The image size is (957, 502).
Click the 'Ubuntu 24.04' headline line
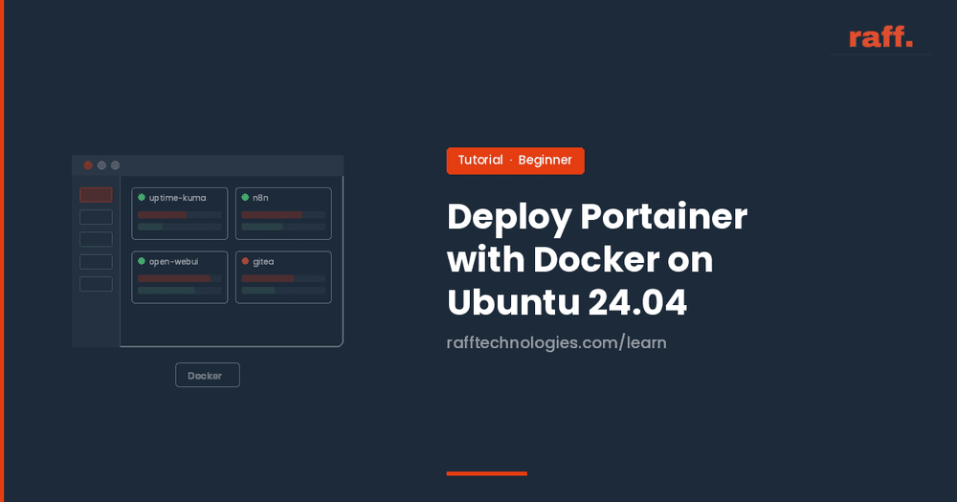(567, 302)
